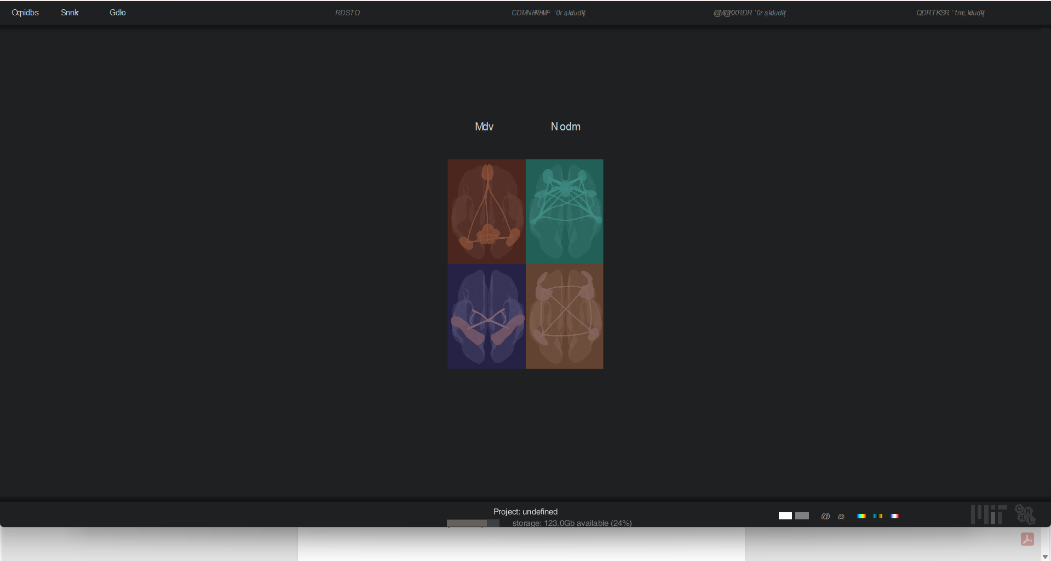Click the teal brain network thumbnail
This screenshot has width=1051, height=561.
(x=564, y=211)
